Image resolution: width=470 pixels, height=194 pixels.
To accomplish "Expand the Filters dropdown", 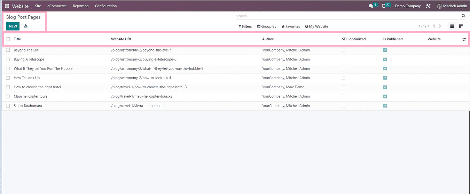I will coord(245,26).
